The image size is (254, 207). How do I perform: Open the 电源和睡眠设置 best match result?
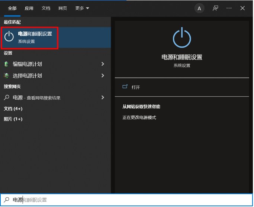pyautogui.click(x=55, y=38)
